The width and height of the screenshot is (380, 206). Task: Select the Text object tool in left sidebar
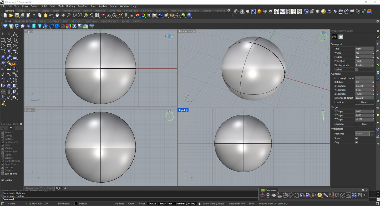(x=3, y=80)
